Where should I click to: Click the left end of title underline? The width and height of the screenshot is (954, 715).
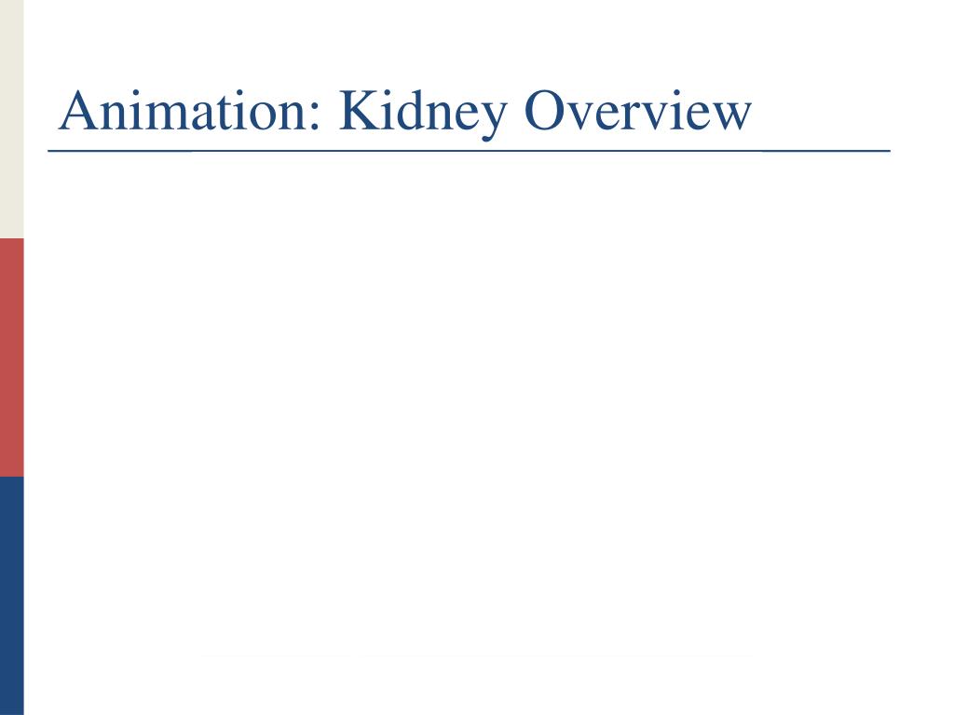pos(49,150)
